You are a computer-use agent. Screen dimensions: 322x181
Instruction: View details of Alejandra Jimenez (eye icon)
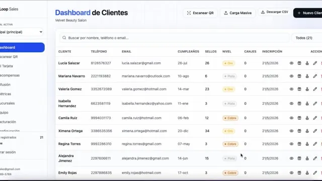click(x=291, y=158)
